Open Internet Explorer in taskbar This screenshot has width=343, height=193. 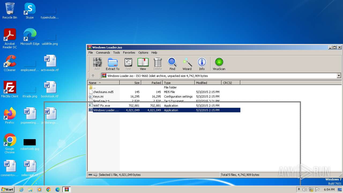21,190
